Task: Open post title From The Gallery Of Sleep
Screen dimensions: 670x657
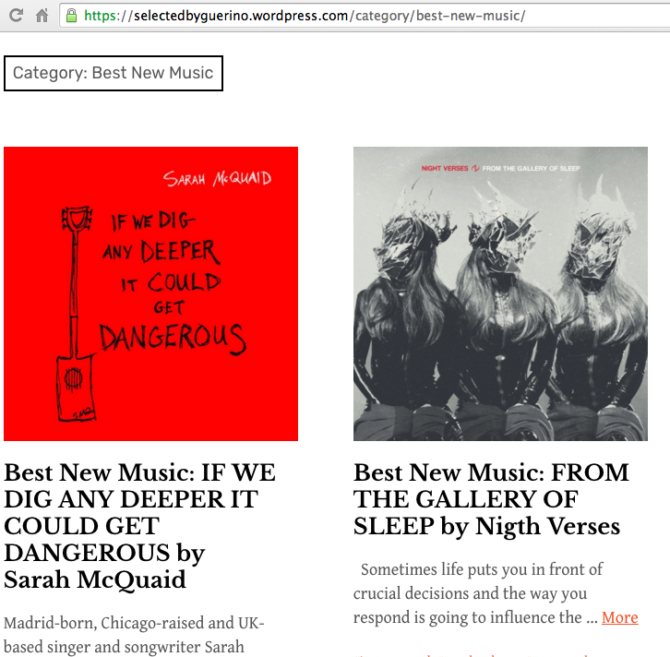Action: [x=491, y=499]
